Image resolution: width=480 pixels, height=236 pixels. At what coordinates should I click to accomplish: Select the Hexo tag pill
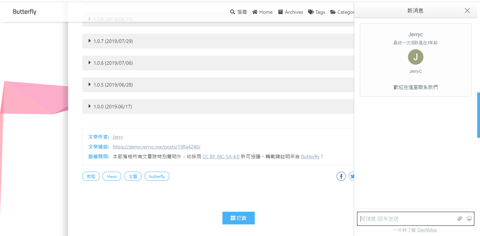tap(112, 177)
